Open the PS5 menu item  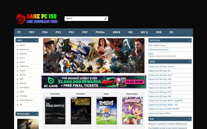(32, 32)
